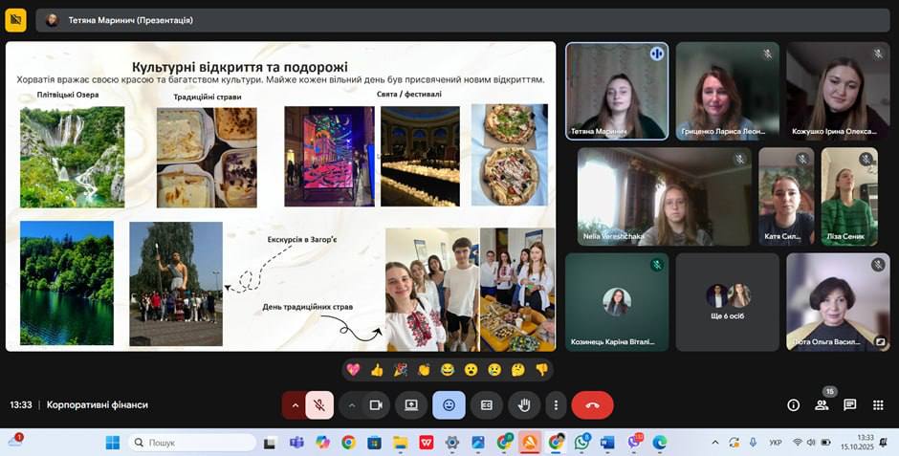Close the emoji reactions panel button
899x456 pixels.
click(x=449, y=405)
